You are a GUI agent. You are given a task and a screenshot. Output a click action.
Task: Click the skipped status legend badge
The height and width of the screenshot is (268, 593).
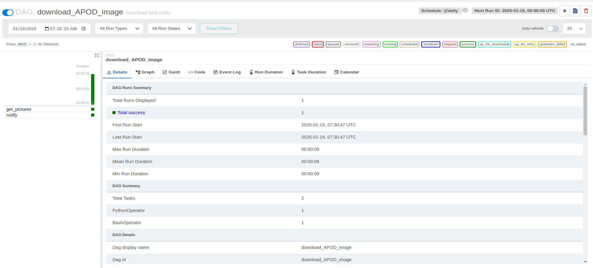pos(450,44)
